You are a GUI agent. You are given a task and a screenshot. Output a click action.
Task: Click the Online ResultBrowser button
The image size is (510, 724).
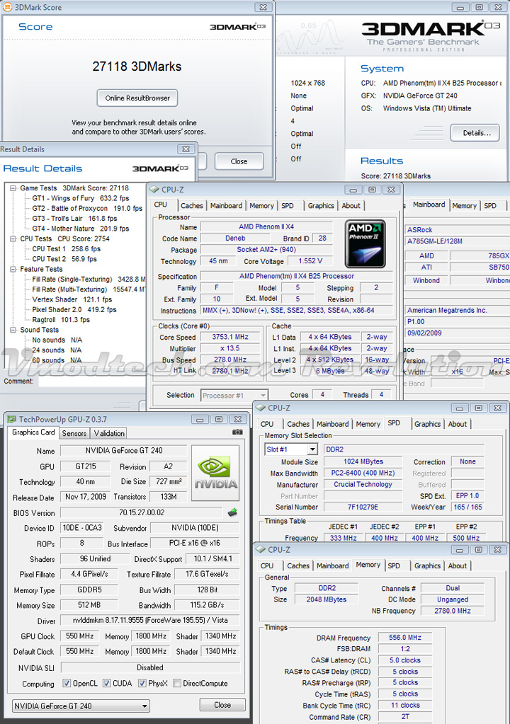(137, 98)
